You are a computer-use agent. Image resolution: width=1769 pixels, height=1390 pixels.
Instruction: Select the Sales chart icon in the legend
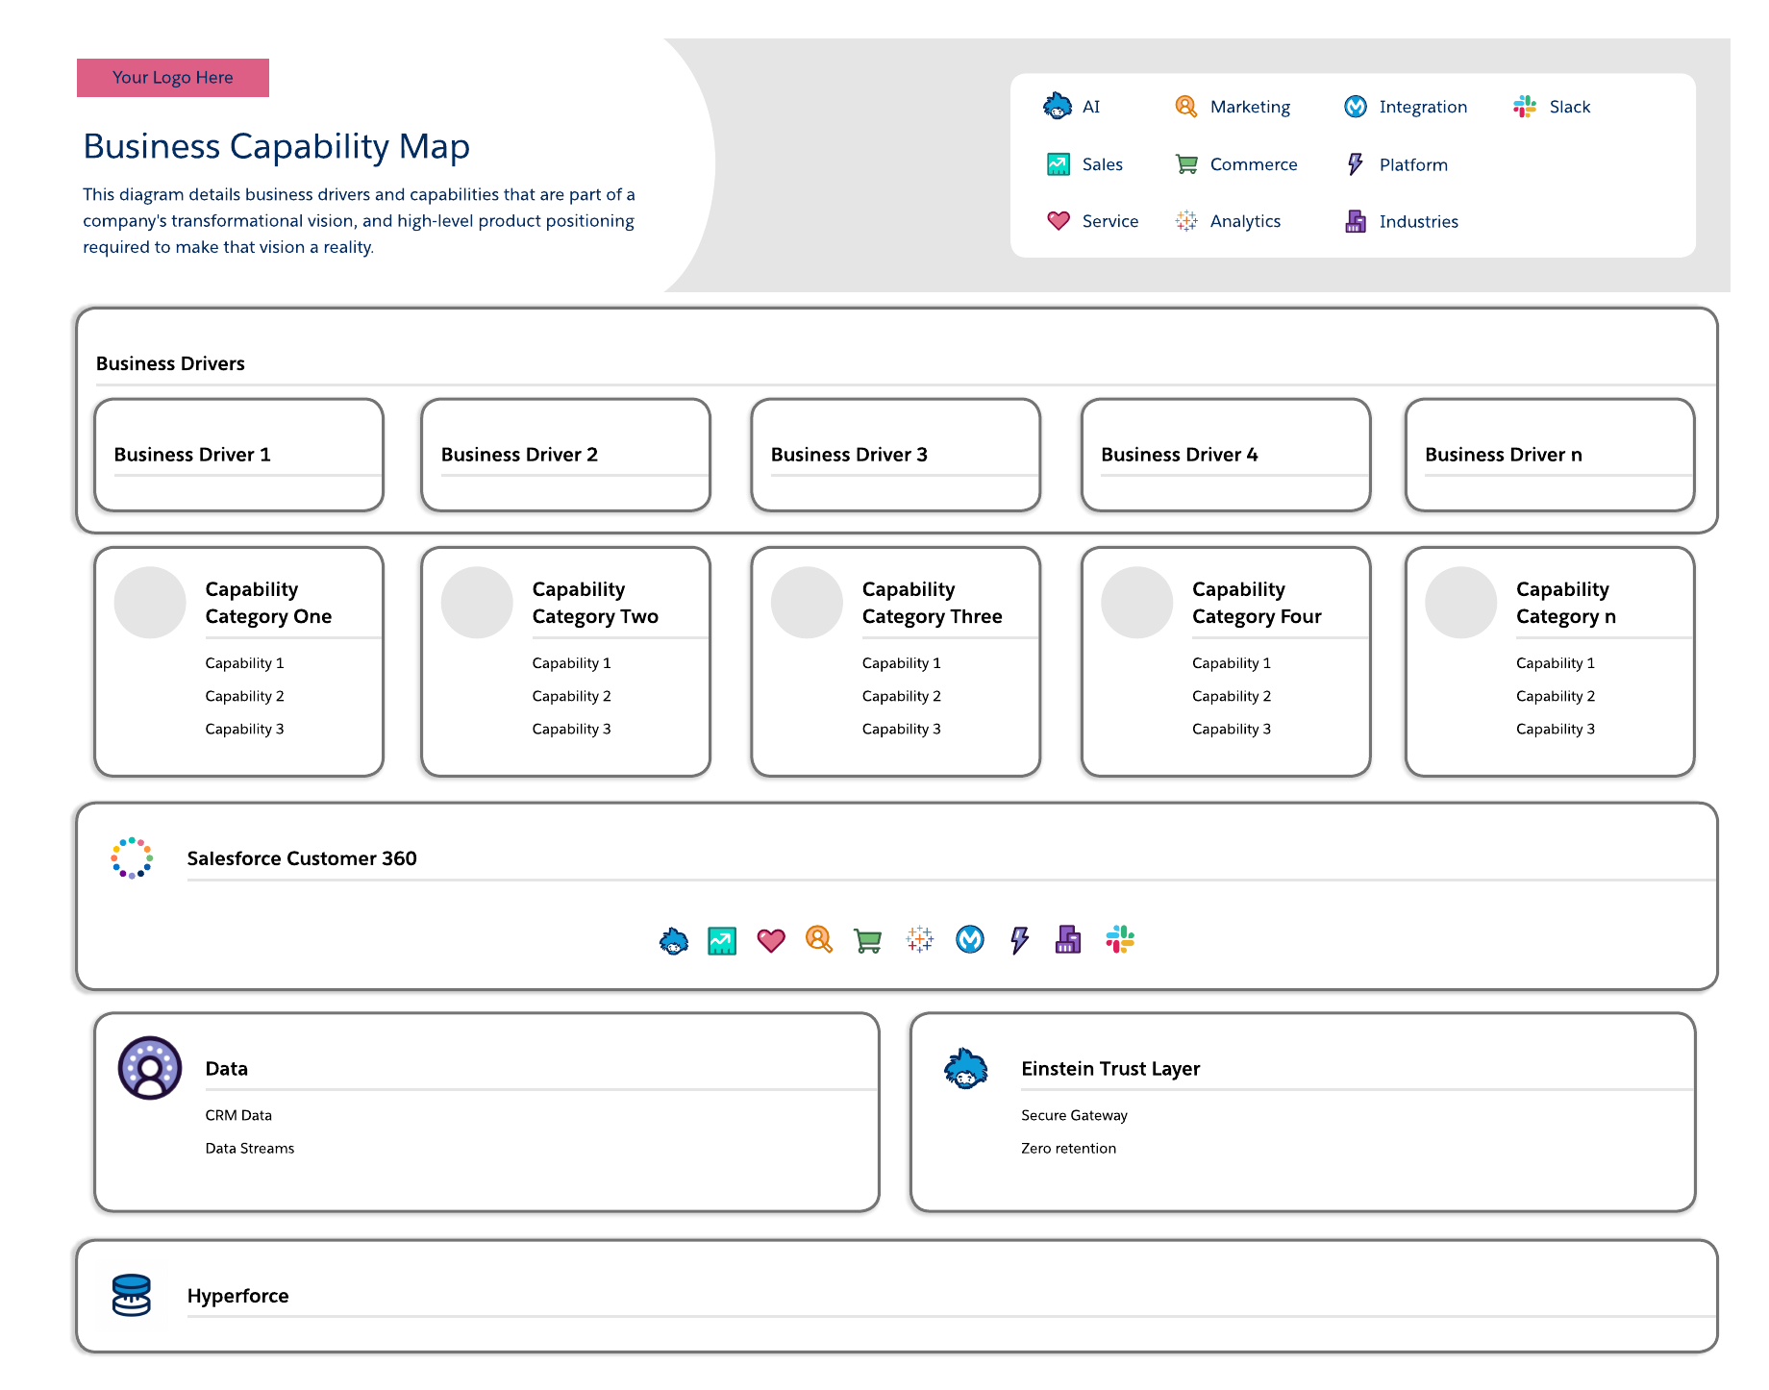tap(1059, 163)
